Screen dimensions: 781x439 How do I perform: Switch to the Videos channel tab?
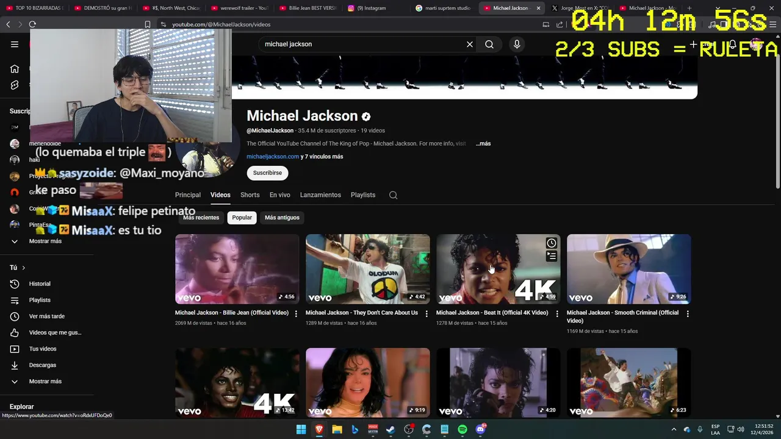[220, 195]
